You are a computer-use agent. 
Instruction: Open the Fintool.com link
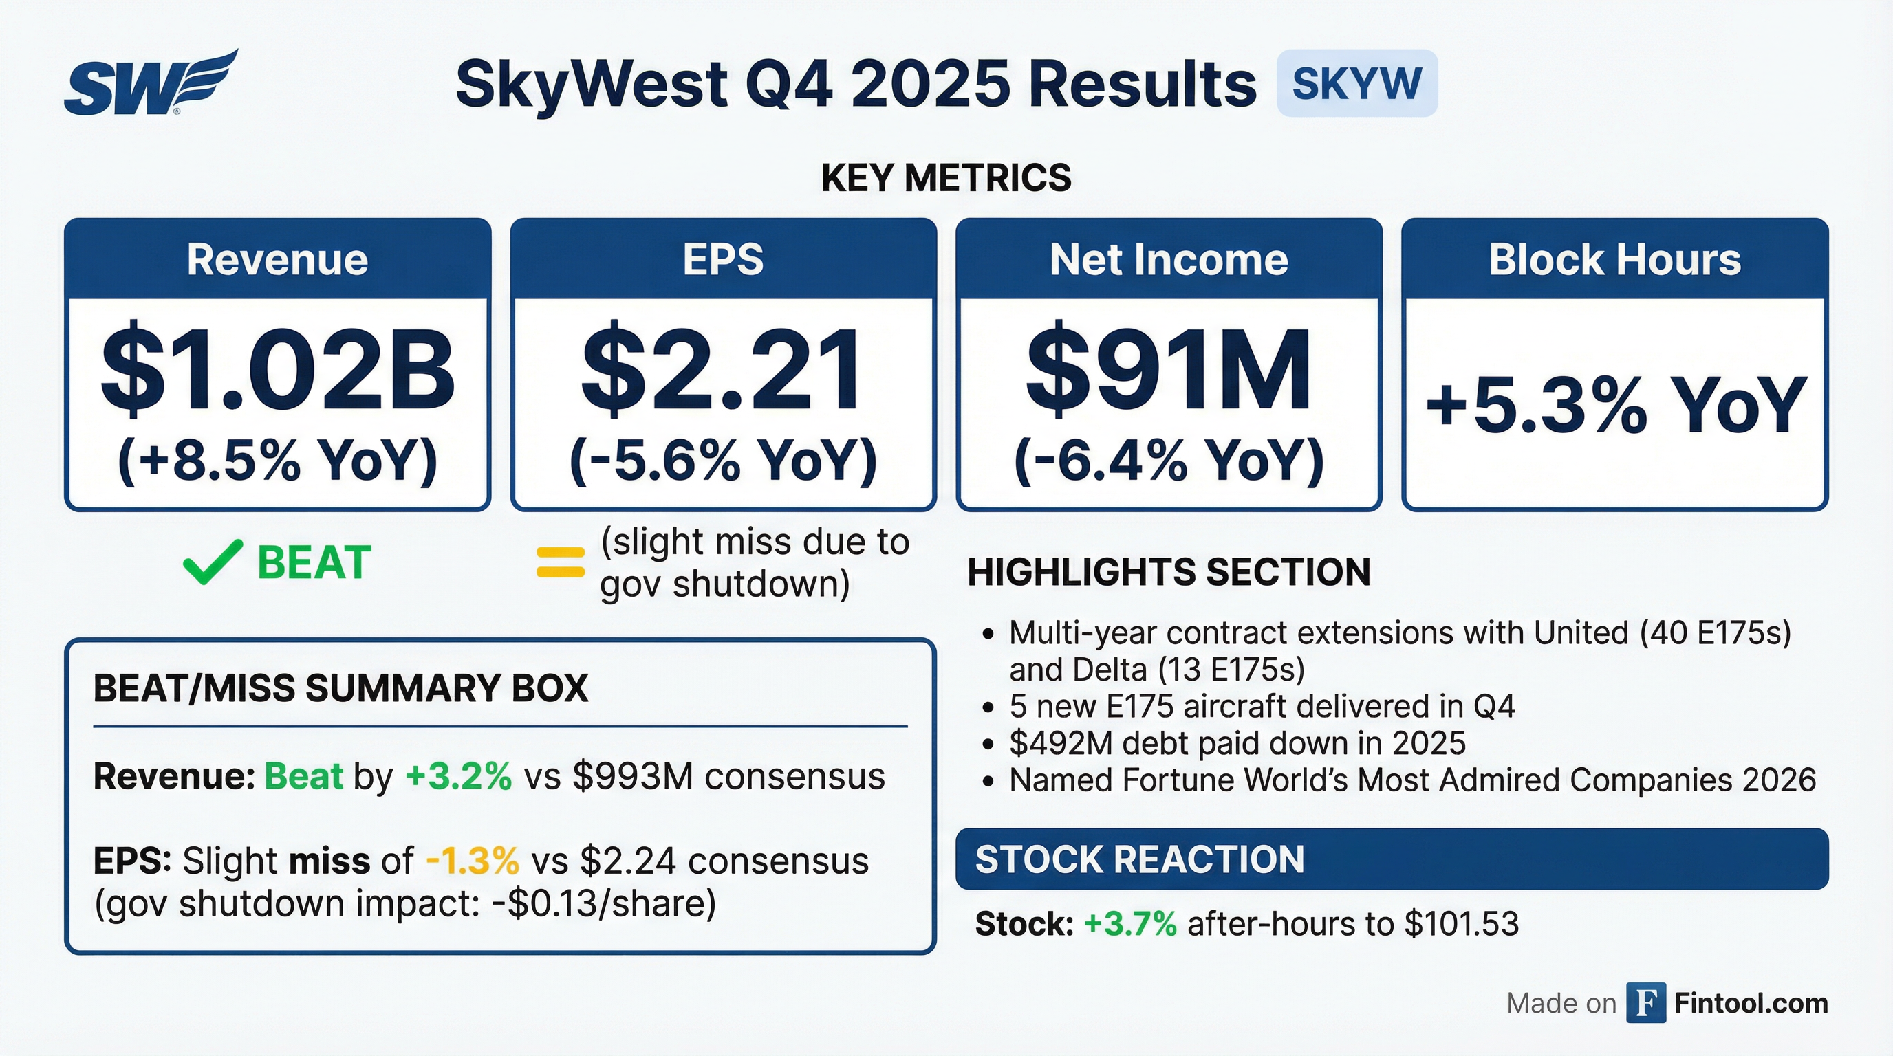pyautogui.click(x=1751, y=1003)
